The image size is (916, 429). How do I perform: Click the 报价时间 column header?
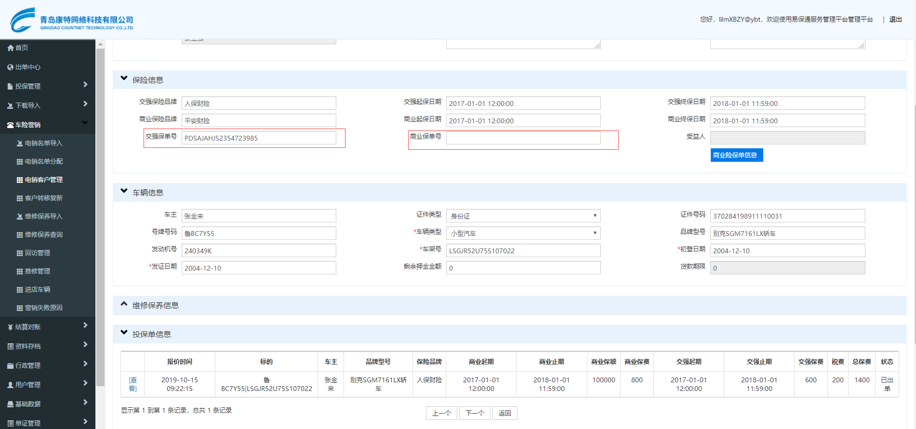(x=180, y=362)
